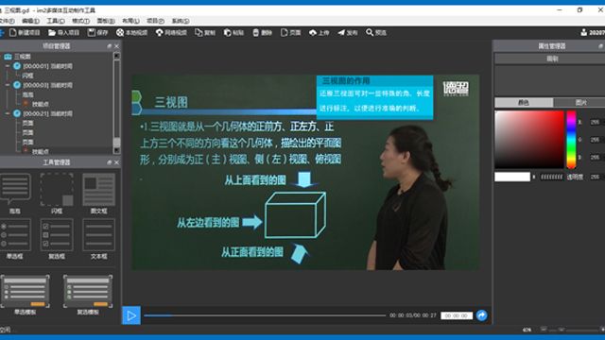This screenshot has height=340, width=605.
Task: Select the 闪框 dashed-frame tool
Action: point(57,189)
